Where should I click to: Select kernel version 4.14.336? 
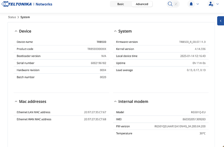point(200,49)
